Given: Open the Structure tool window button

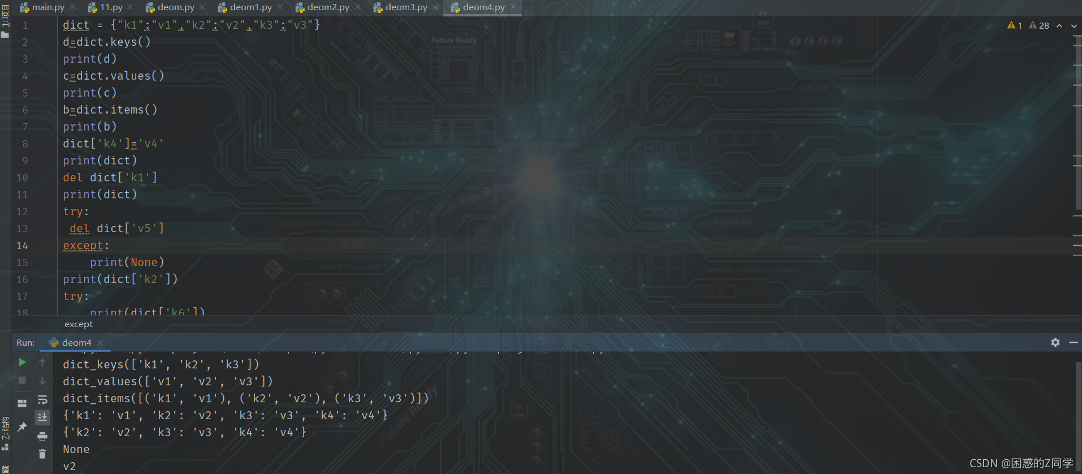Looking at the screenshot, I should (x=5, y=434).
